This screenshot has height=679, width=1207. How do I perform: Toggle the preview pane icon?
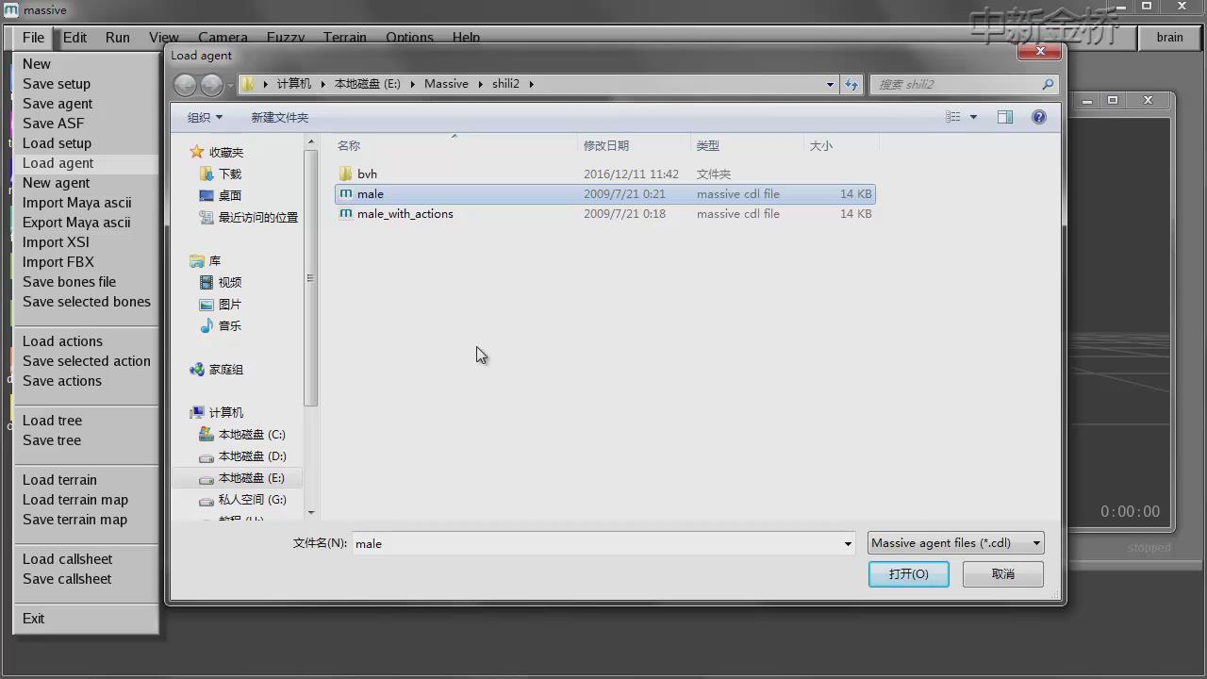pyautogui.click(x=1005, y=117)
